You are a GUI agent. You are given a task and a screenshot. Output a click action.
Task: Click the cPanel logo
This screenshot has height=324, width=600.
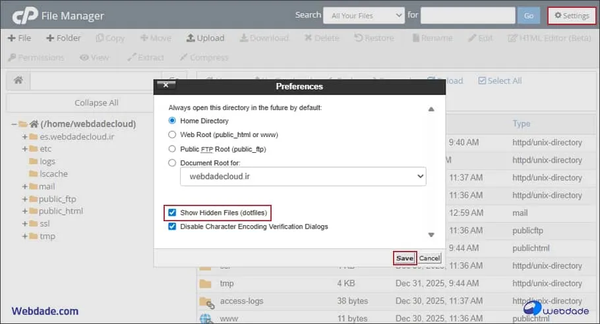[24, 16]
